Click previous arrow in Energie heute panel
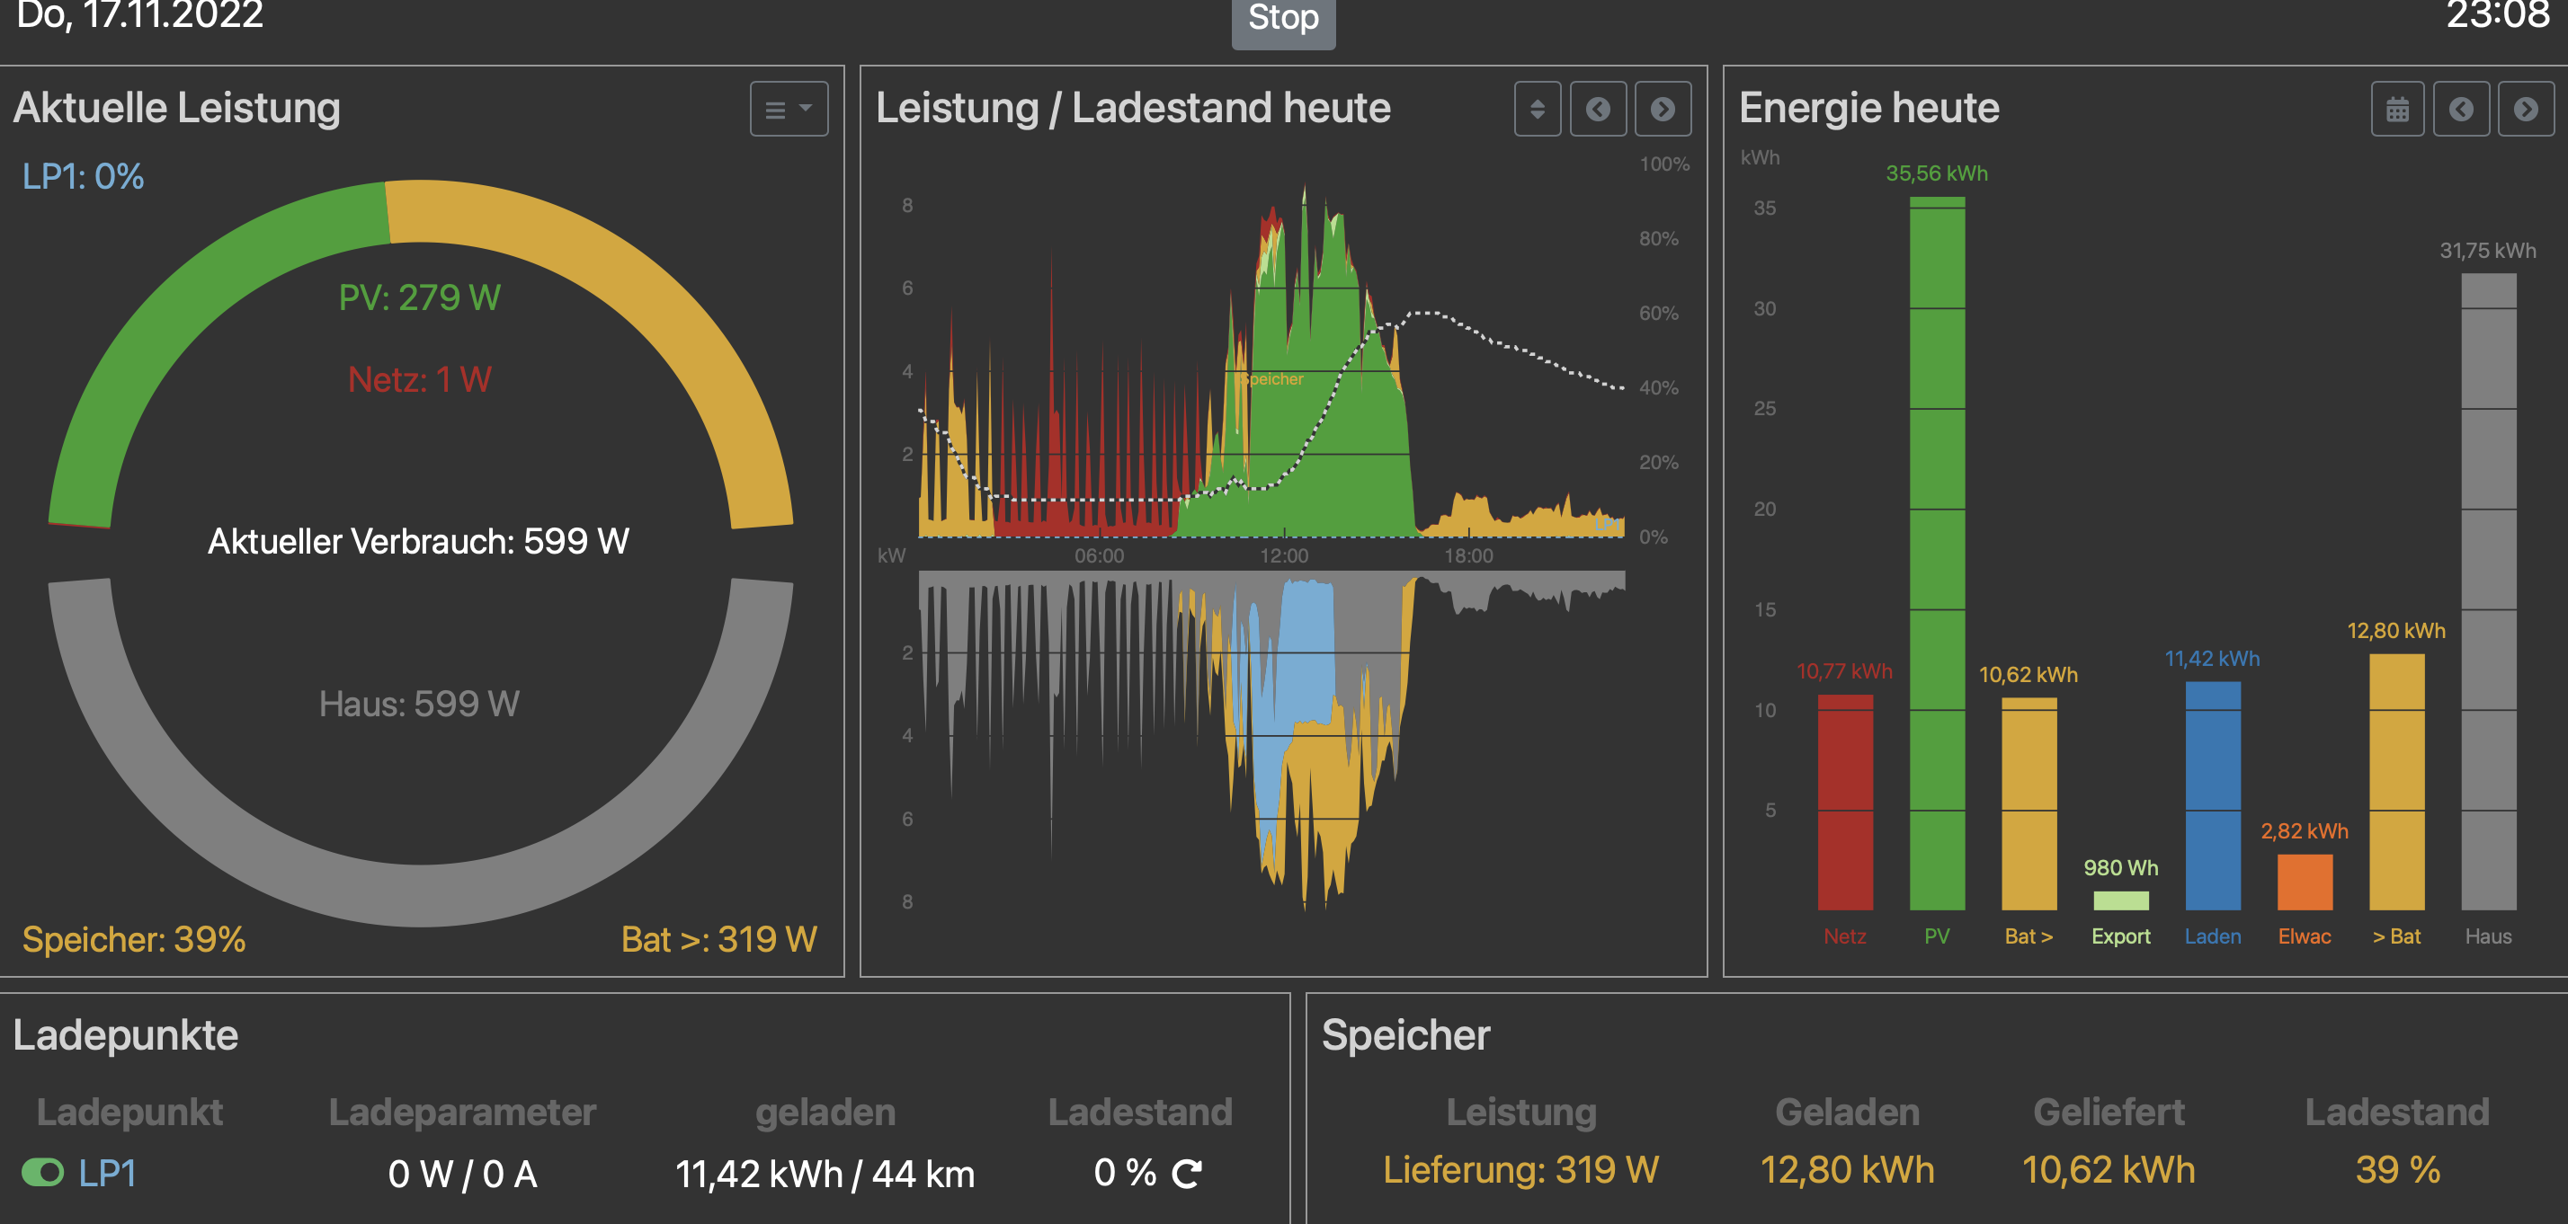This screenshot has height=1224, width=2568. 2460,109
